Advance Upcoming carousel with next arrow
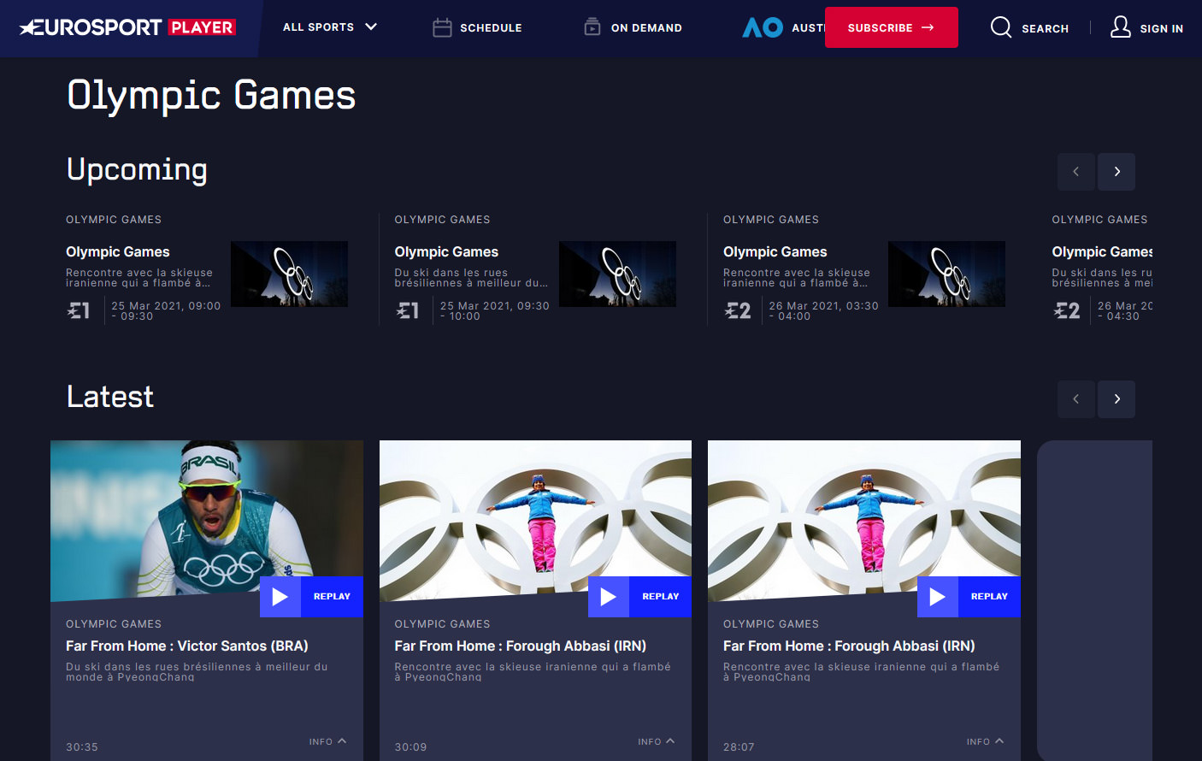 point(1117,172)
